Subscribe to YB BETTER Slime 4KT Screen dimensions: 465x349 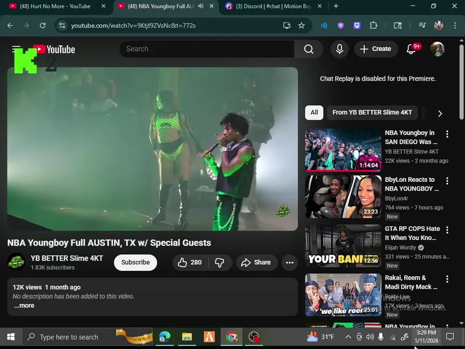[x=136, y=262]
